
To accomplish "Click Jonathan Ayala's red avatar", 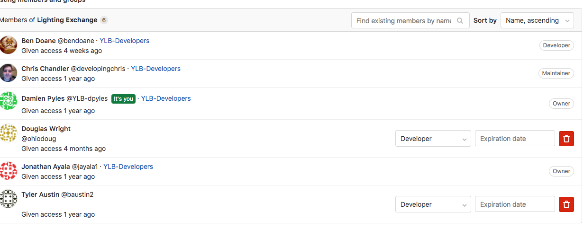I will 9,171.
